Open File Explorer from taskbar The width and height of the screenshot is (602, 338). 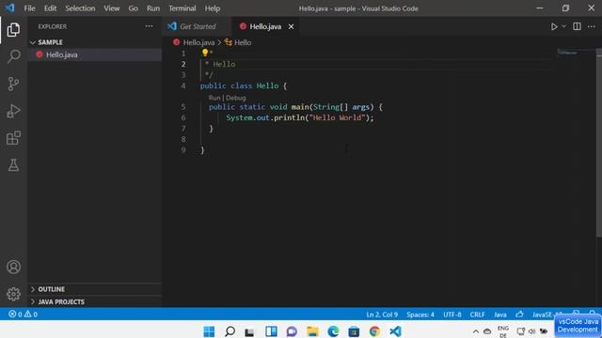click(312, 331)
